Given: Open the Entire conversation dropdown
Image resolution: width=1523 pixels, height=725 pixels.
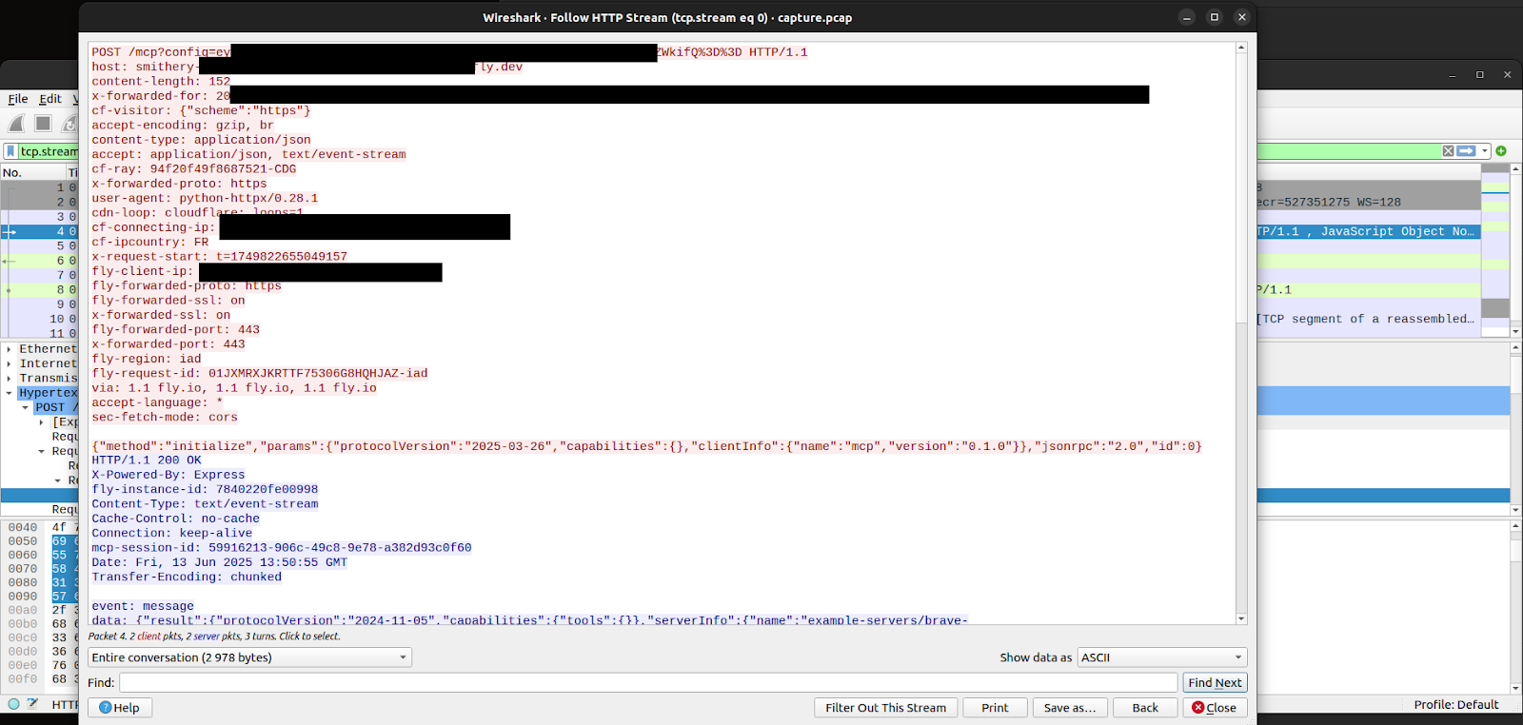Looking at the screenshot, I should tap(249, 657).
